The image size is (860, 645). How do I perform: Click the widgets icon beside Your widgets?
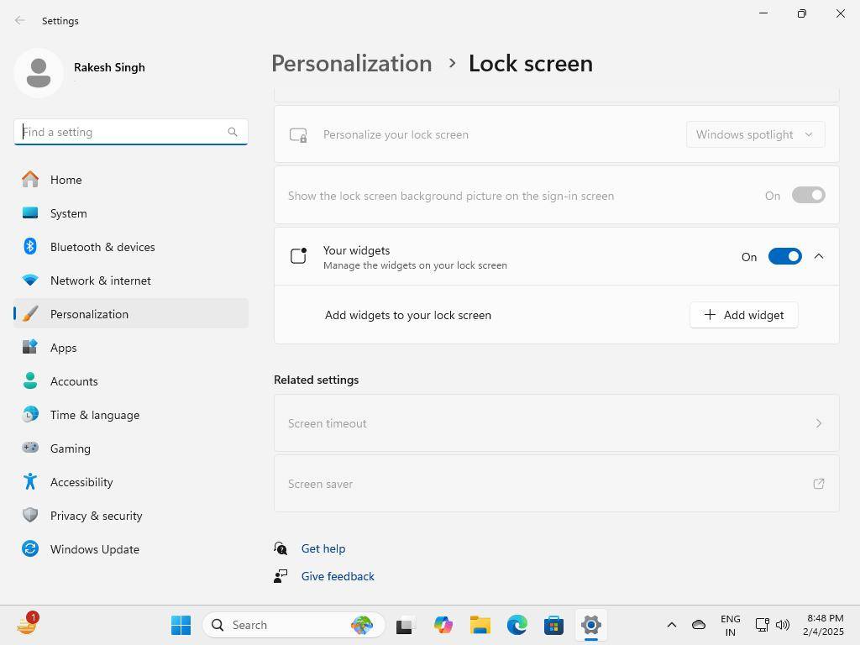(298, 255)
